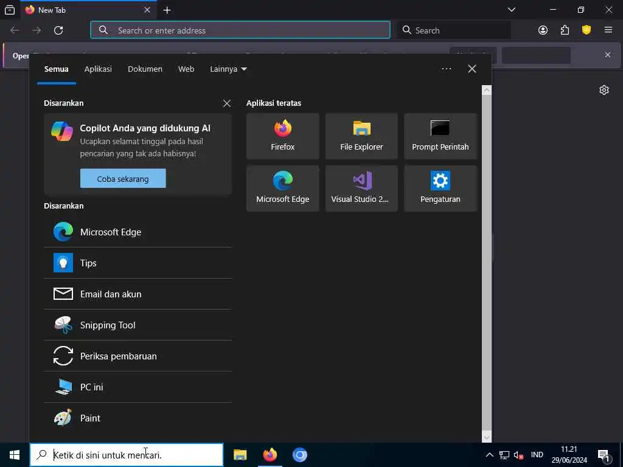Screen dimensions: 623x467
Task: Launch Paint from suggestions
Action: point(137,418)
